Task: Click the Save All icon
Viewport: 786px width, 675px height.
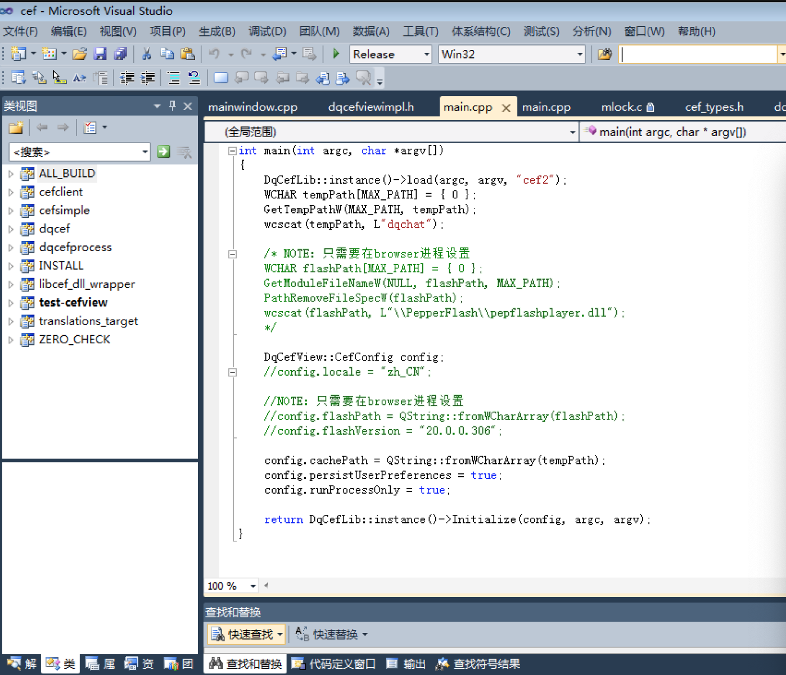Action: pos(120,54)
